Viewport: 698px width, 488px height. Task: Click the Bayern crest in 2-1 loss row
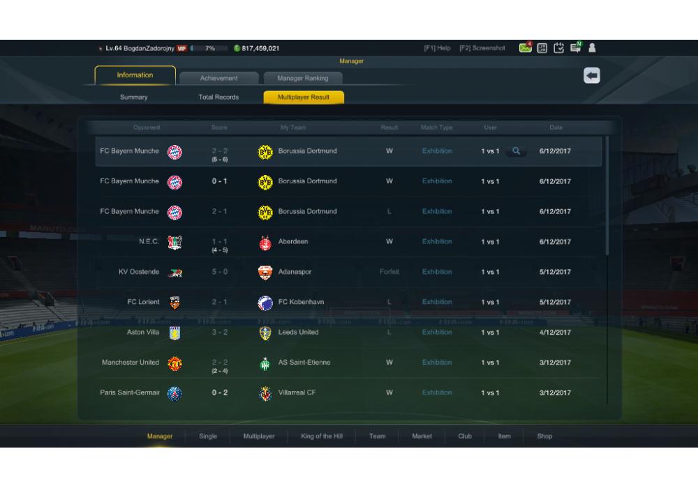coord(174,213)
